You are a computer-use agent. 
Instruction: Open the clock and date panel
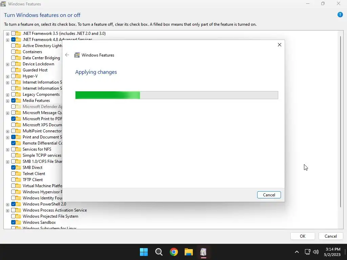tap(333, 252)
